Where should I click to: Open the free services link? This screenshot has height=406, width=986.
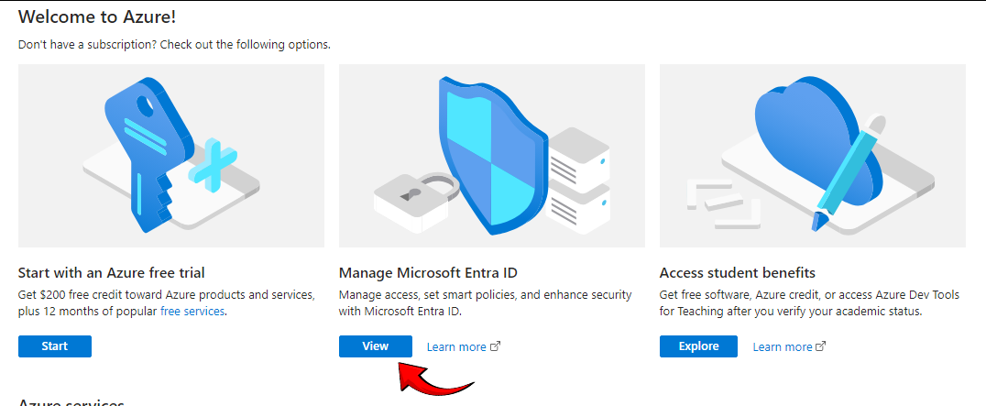[x=192, y=311]
